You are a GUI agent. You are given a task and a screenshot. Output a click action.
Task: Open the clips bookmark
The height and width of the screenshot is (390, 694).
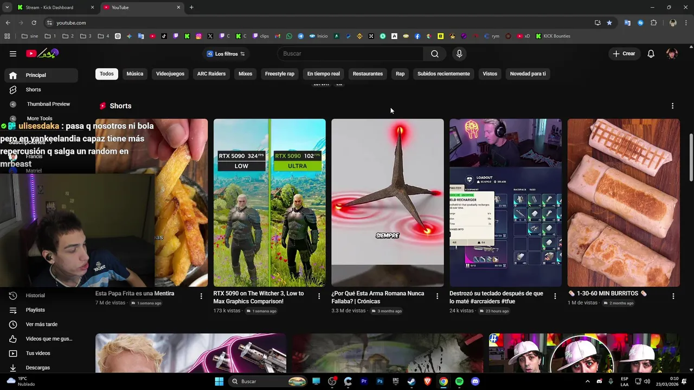click(261, 36)
